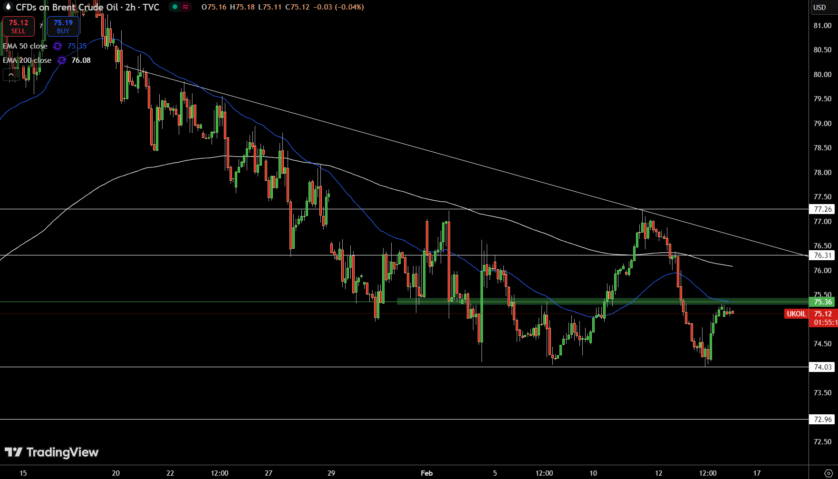This screenshot has width=838, height=479.
Task: Click the SELL 75.12 button
Action: click(19, 27)
